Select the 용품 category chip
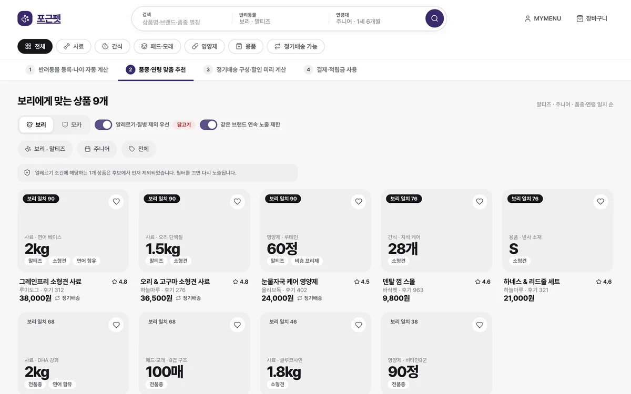 point(246,46)
